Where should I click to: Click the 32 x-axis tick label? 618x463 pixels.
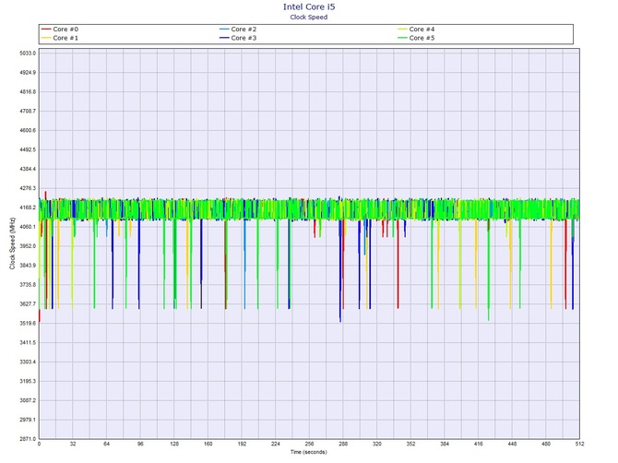(x=73, y=444)
